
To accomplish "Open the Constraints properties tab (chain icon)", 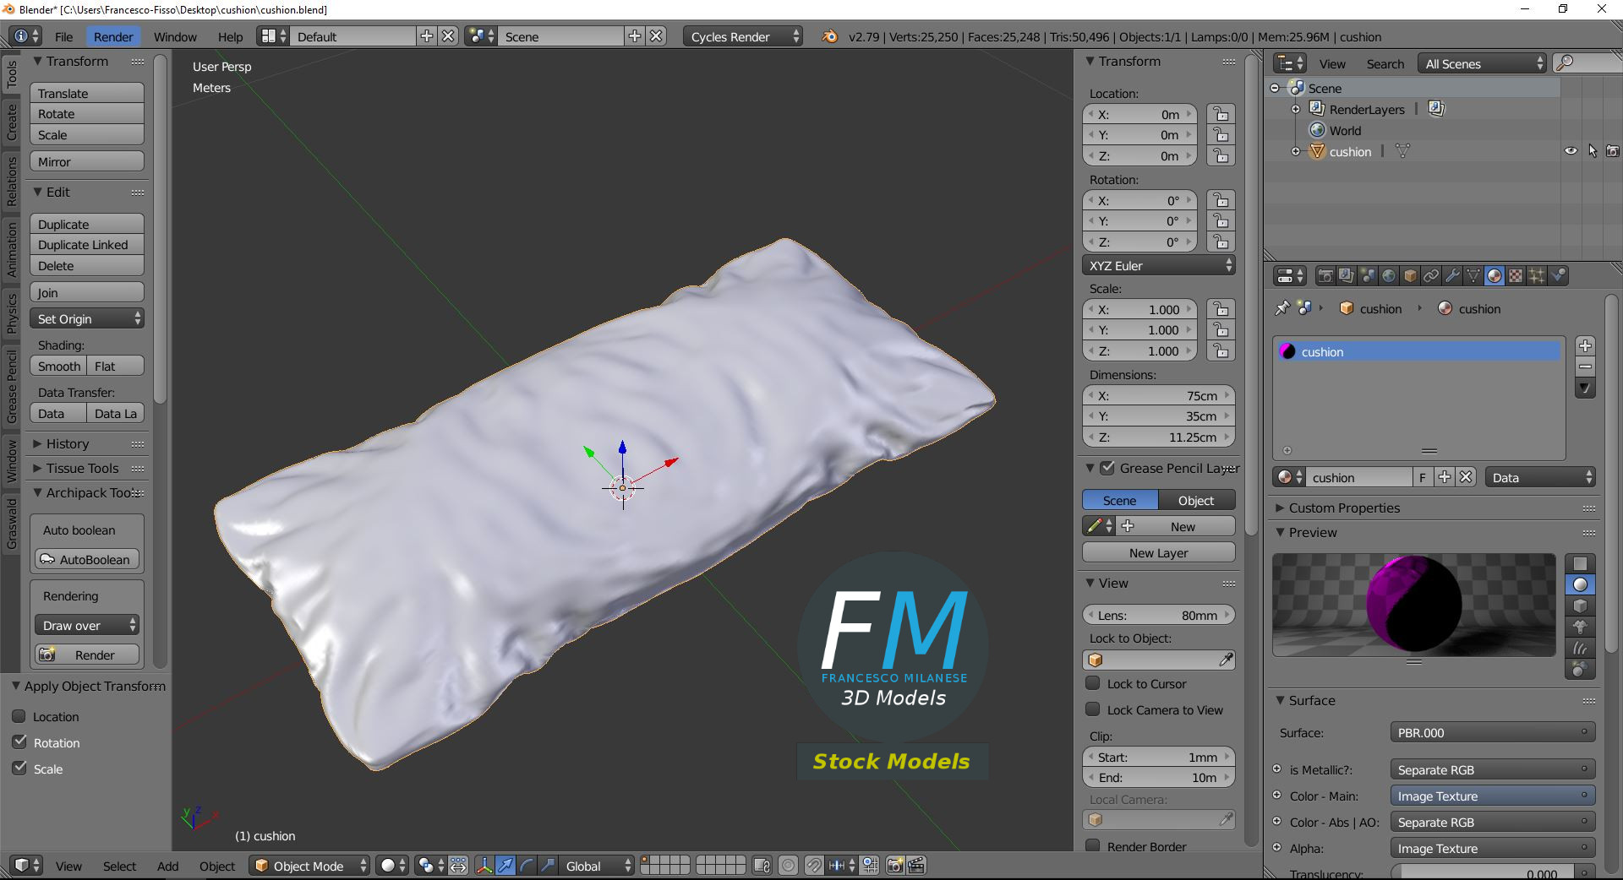I will pos(1431,276).
